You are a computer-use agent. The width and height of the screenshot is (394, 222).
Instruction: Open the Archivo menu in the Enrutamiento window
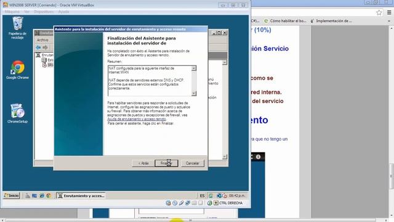point(42,40)
